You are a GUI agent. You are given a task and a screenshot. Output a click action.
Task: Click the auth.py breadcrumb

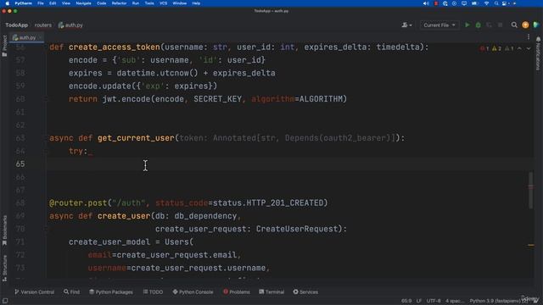pos(70,25)
